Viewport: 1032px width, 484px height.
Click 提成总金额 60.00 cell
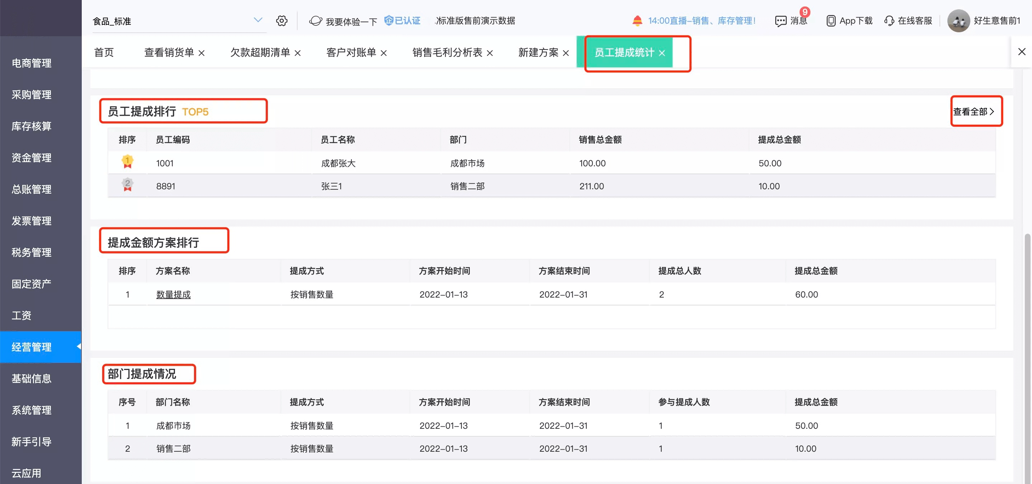click(807, 295)
